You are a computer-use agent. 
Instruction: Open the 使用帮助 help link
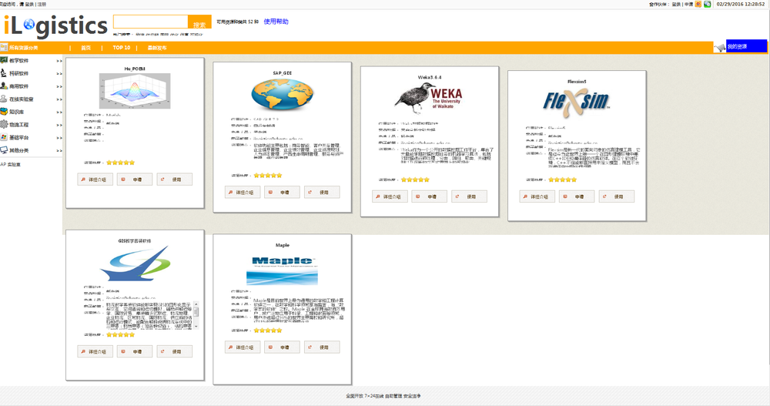click(x=276, y=22)
